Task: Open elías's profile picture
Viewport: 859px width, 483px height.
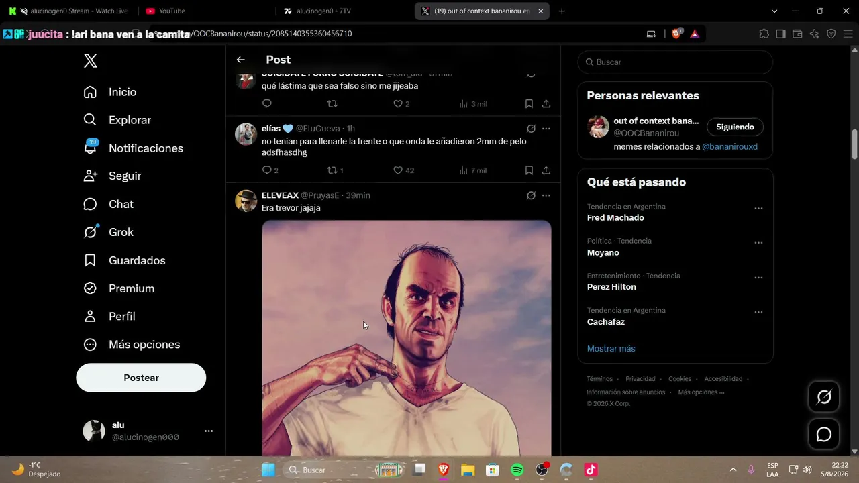Action: point(246,134)
